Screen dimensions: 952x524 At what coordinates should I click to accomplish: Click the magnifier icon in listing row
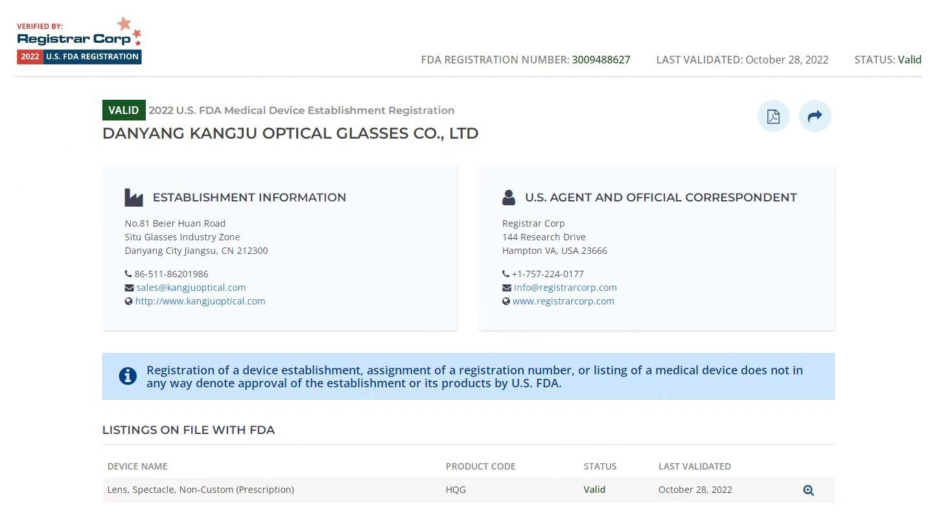click(808, 490)
